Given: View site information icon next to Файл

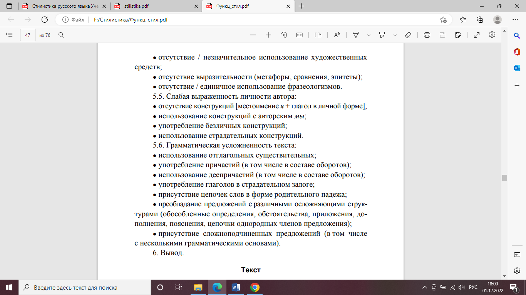Looking at the screenshot, I should pyautogui.click(x=65, y=20).
